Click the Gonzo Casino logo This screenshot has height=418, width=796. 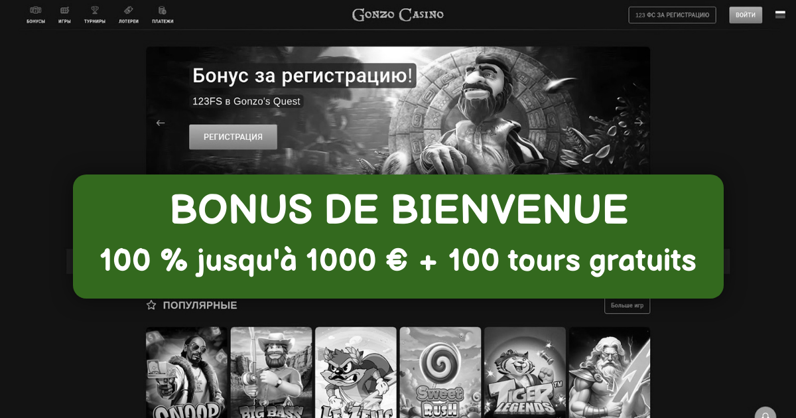(x=398, y=15)
